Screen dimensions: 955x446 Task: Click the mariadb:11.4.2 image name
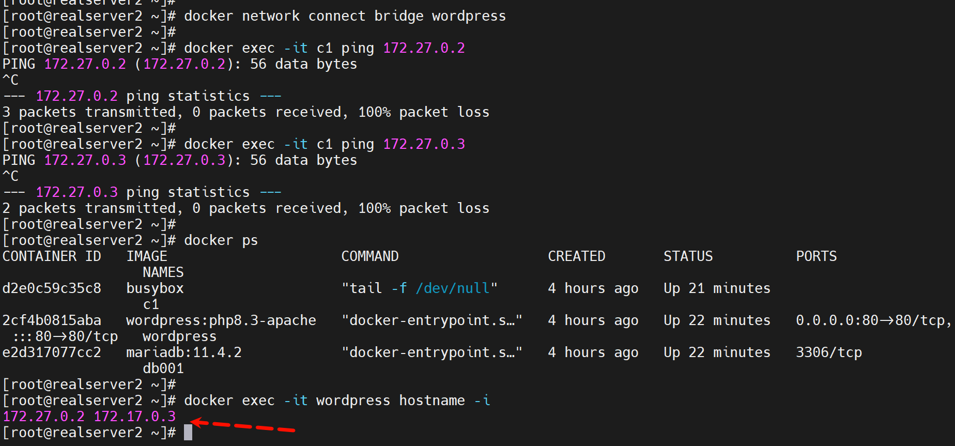[183, 352]
